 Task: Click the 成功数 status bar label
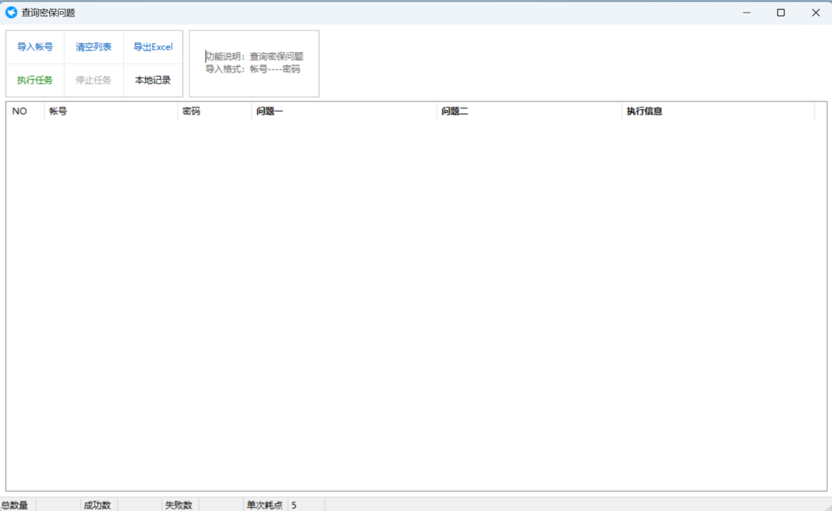pos(97,505)
